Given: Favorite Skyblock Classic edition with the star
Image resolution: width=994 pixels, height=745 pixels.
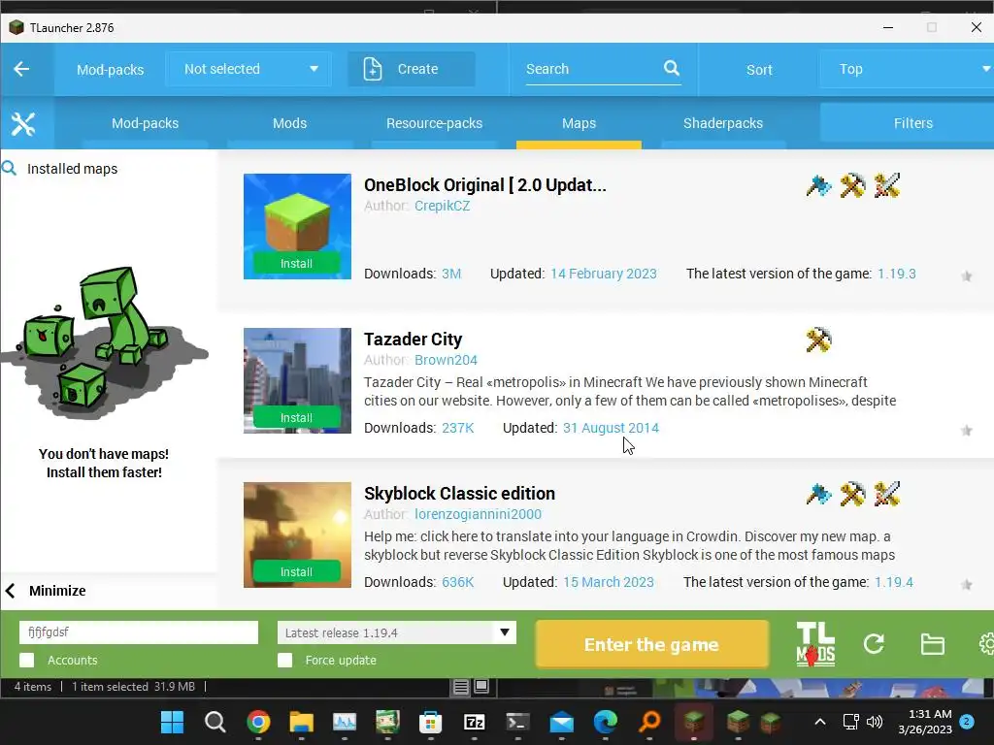Looking at the screenshot, I should click(x=966, y=585).
